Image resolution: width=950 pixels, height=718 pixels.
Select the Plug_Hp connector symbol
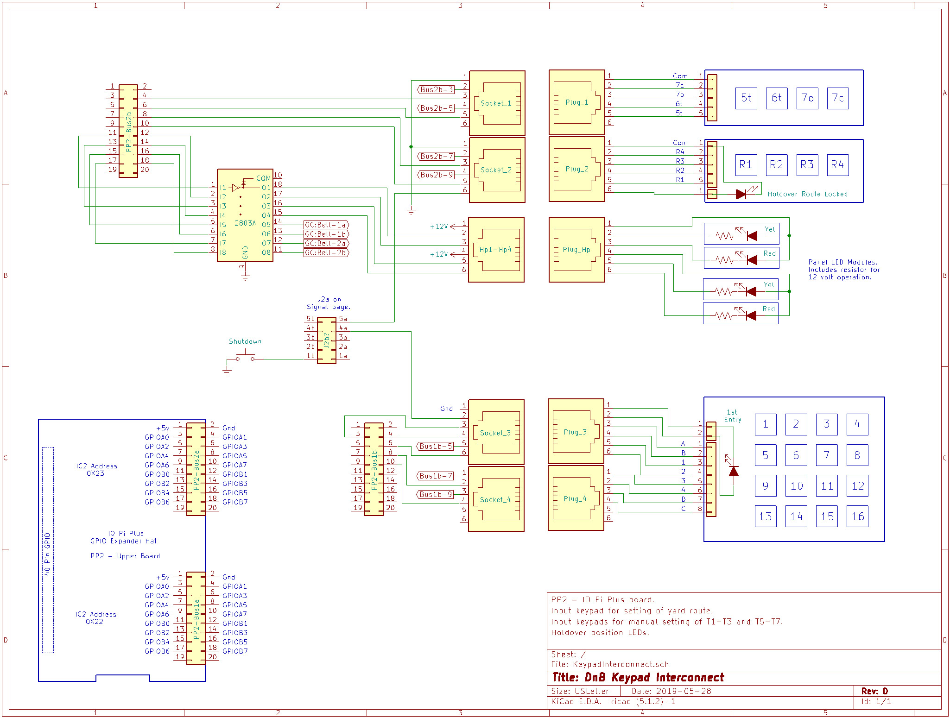577,249
